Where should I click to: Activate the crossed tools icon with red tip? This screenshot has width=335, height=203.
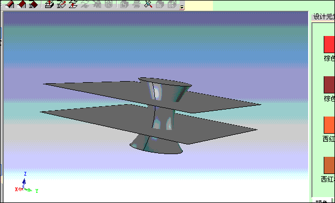[x=148, y=4]
